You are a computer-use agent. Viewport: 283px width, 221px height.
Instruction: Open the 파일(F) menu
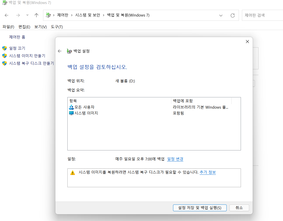(x=8, y=27)
